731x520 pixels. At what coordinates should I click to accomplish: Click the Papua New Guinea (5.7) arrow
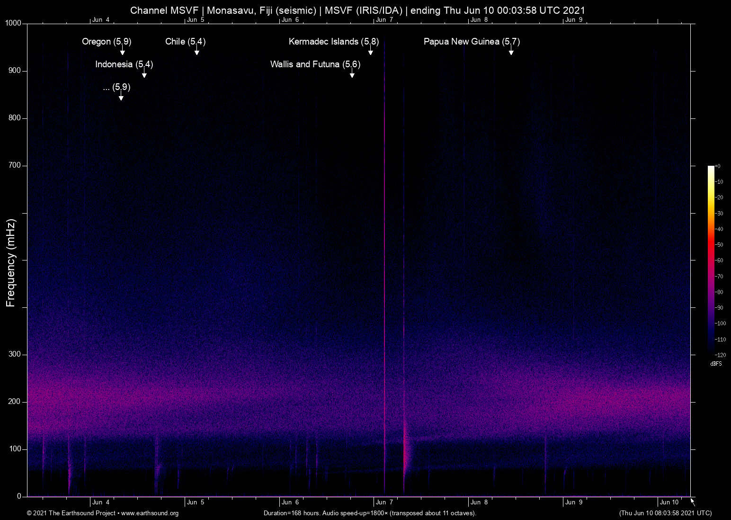(x=511, y=51)
